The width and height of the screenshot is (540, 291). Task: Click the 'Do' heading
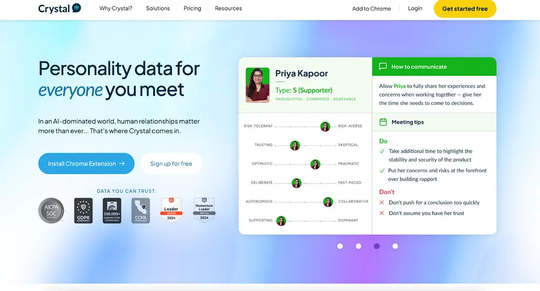383,141
